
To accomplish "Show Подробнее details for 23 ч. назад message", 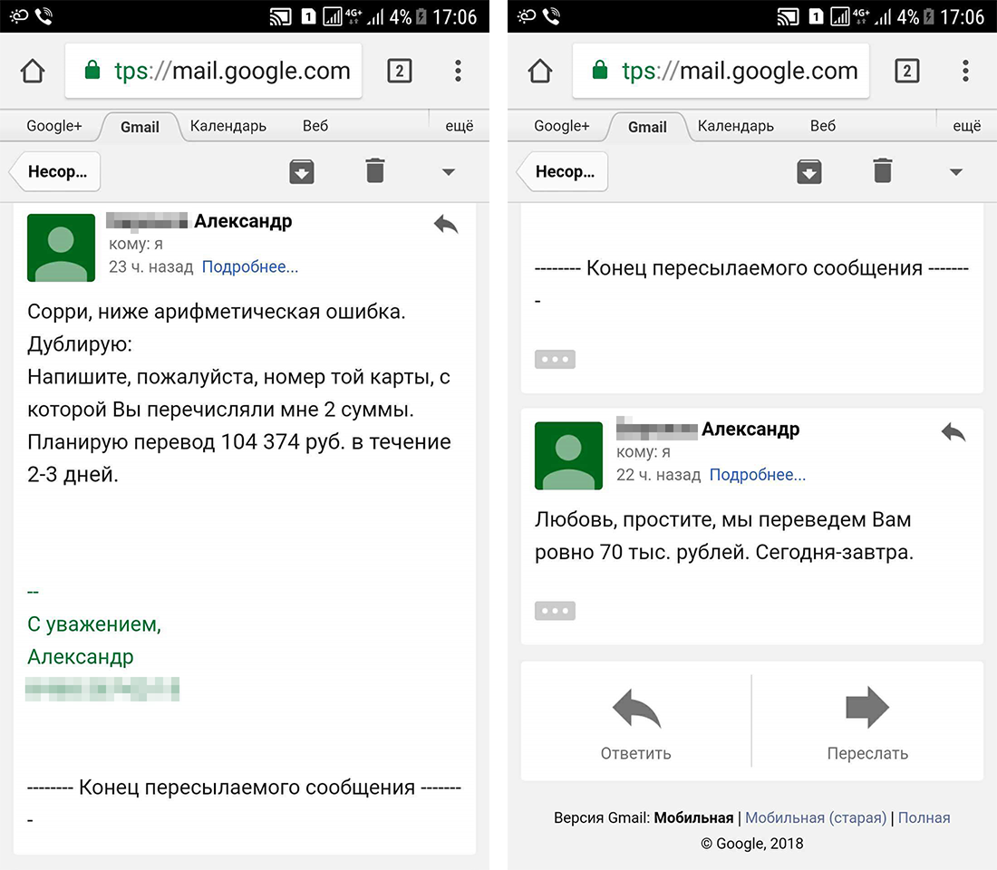I will [250, 266].
